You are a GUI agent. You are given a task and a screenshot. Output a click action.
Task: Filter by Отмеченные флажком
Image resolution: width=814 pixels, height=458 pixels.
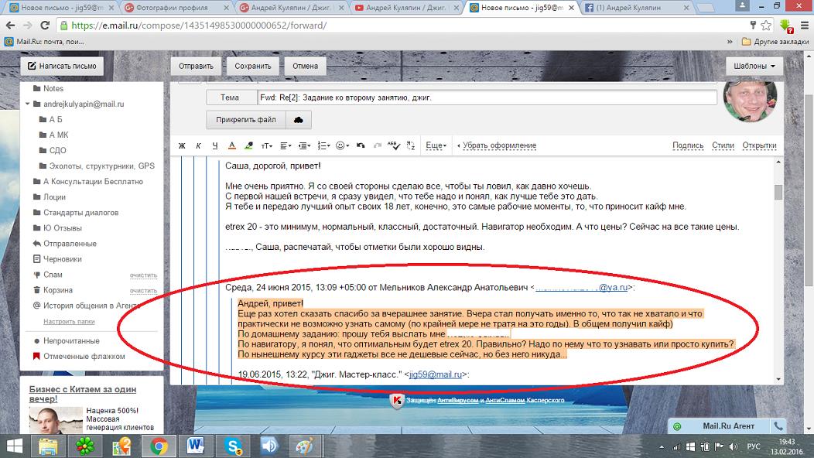coord(79,356)
